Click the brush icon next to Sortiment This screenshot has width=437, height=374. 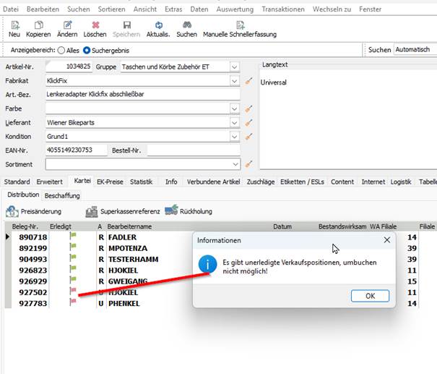(x=248, y=164)
